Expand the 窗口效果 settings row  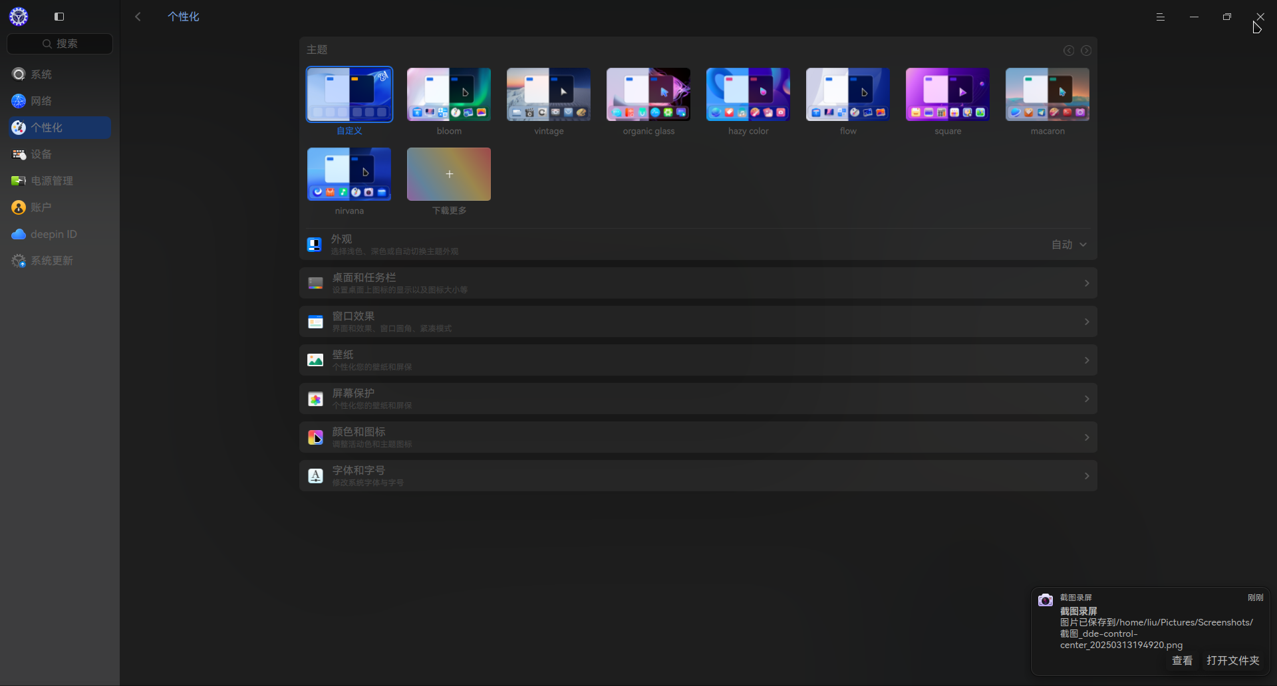tap(698, 322)
